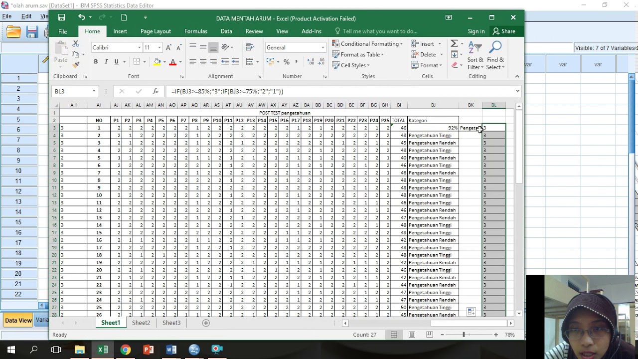Open the font size dropdown showing 11
Screen dimensions: 638x359
tap(159, 47)
